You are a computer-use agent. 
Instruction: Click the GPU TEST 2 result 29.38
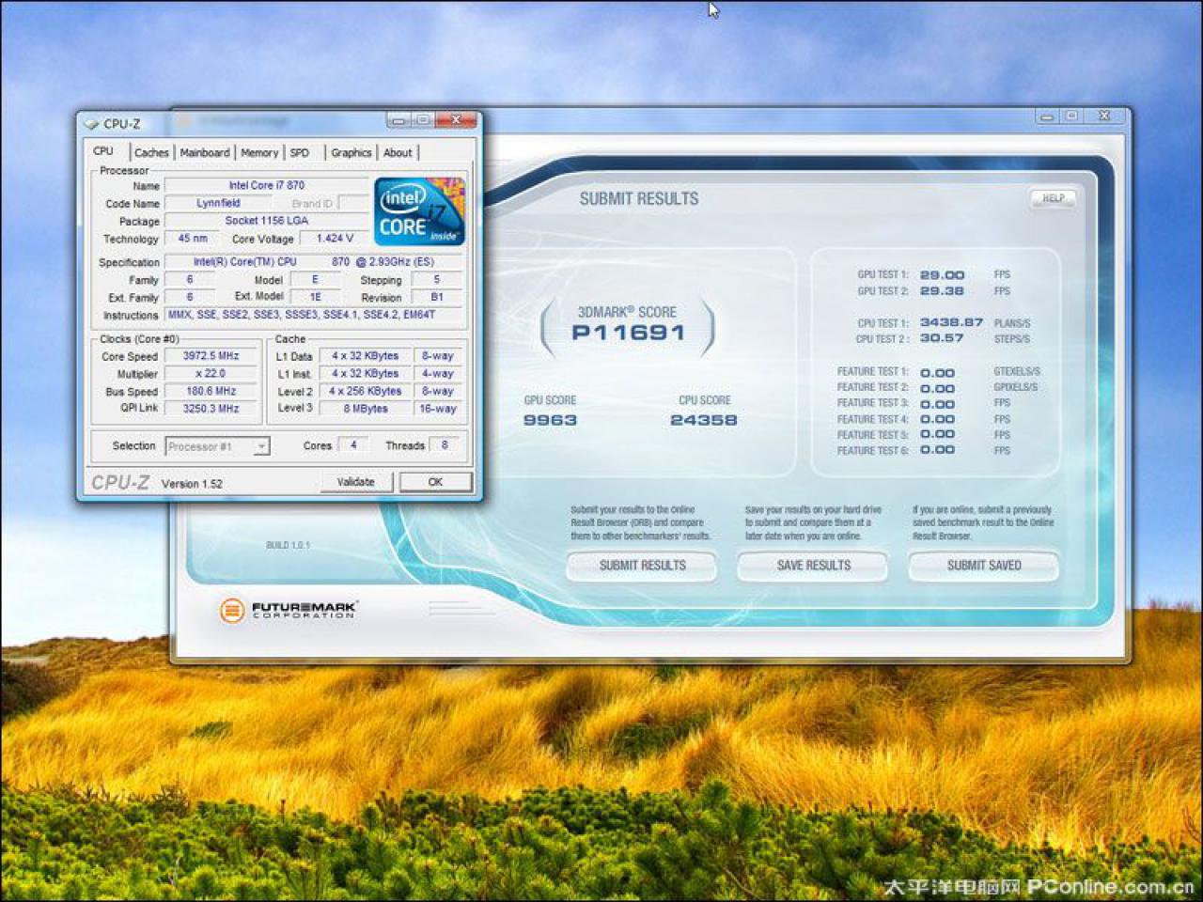pos(943,291)
